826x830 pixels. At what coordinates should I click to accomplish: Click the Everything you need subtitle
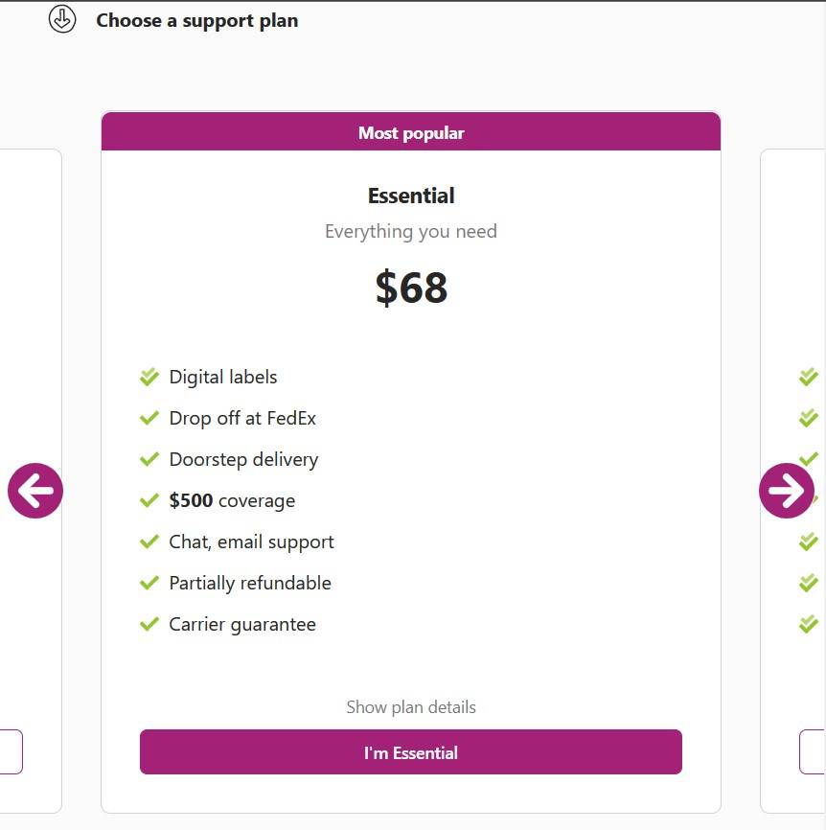coord(411,231)
